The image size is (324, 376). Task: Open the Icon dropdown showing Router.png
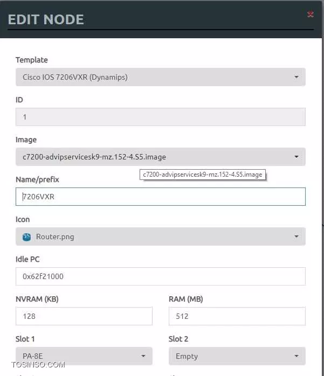161,236
